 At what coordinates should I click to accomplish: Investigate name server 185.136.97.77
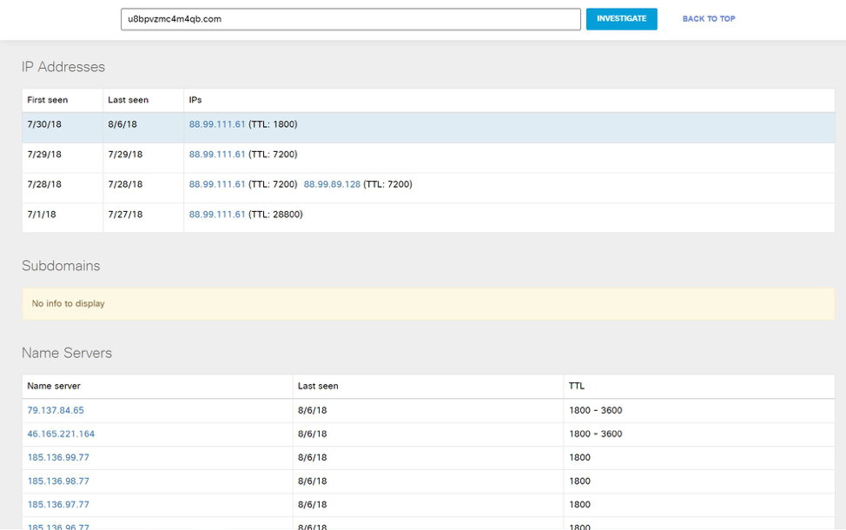pos(58,504)
